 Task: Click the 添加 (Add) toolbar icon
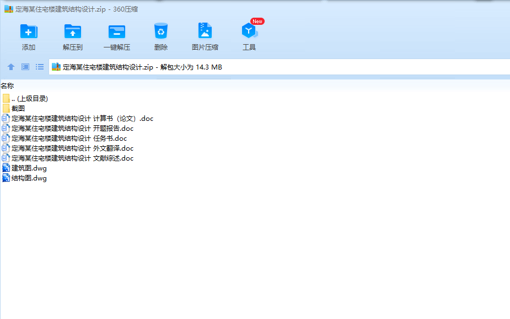click(29, 31)
